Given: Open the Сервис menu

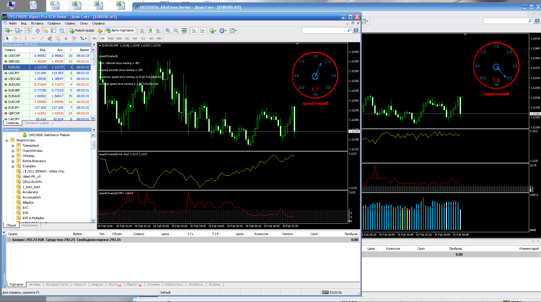Looking at the screenshot, I should 70,23.
